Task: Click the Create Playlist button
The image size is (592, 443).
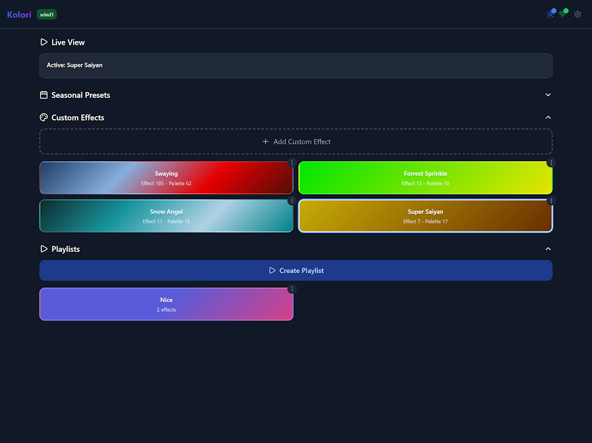Action: [x=296, y=270]
